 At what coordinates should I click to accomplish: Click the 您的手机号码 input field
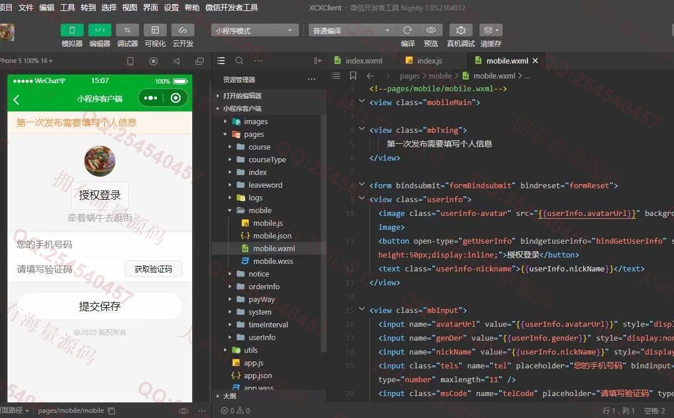[100, 244]
